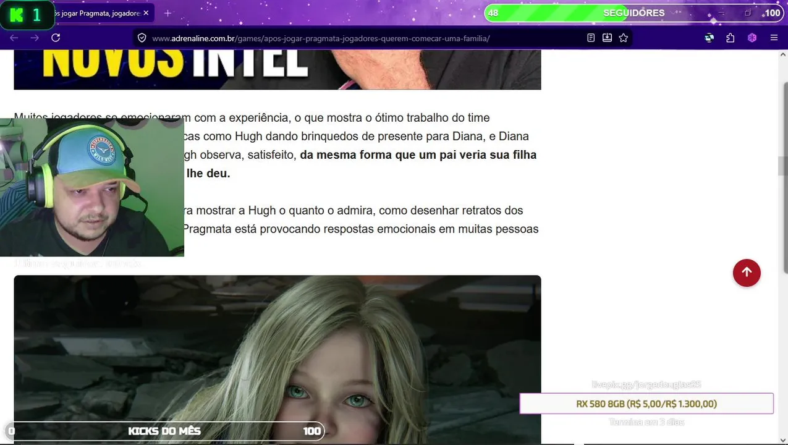The height and width of the screenshot is (445, 788).
Task: Bookmark this page with the star icon
Action: 624,38
